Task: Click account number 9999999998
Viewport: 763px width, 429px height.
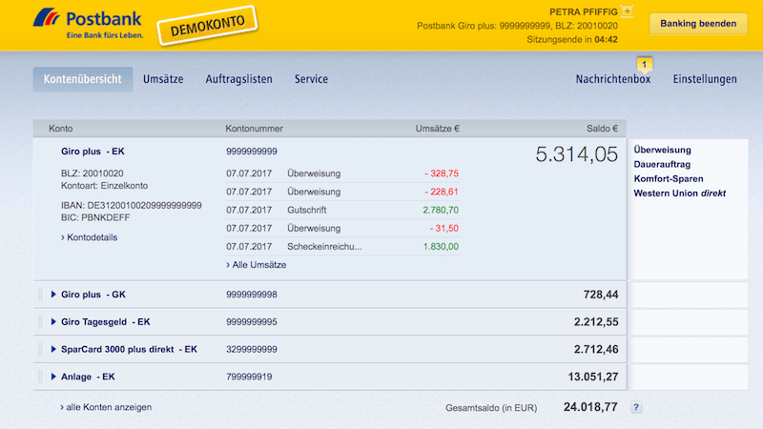Action: 252,295
